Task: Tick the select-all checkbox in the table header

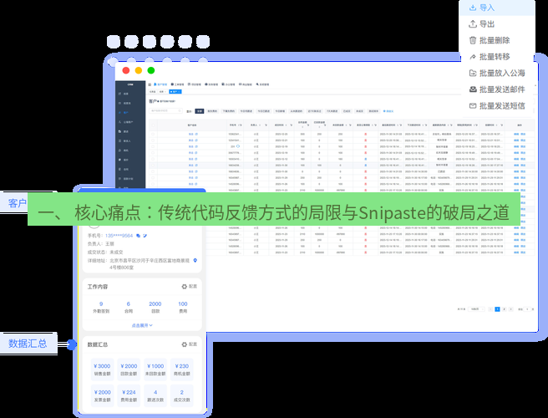Action: click(x=153, y=125)
